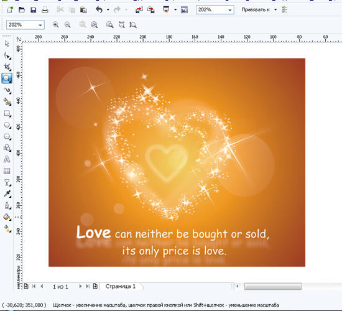The image size is (342, 311).
Task: Select the Text tool
Action: click(x=7, y=159)
